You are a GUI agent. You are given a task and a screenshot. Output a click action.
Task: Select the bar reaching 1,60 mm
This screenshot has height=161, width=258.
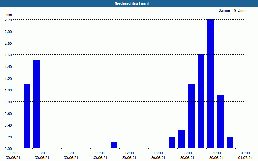(x=201, y=101)
